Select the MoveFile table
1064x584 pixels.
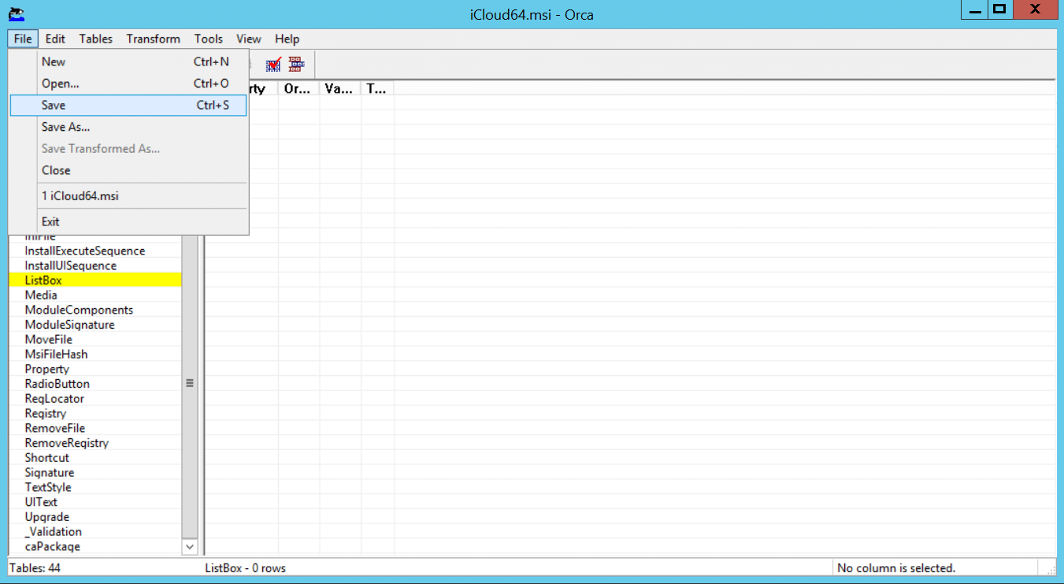(x=95, y=340)
